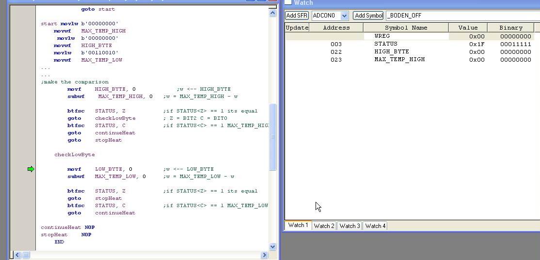
Task: Click the Value column header
Action: [x=468, y=28]
